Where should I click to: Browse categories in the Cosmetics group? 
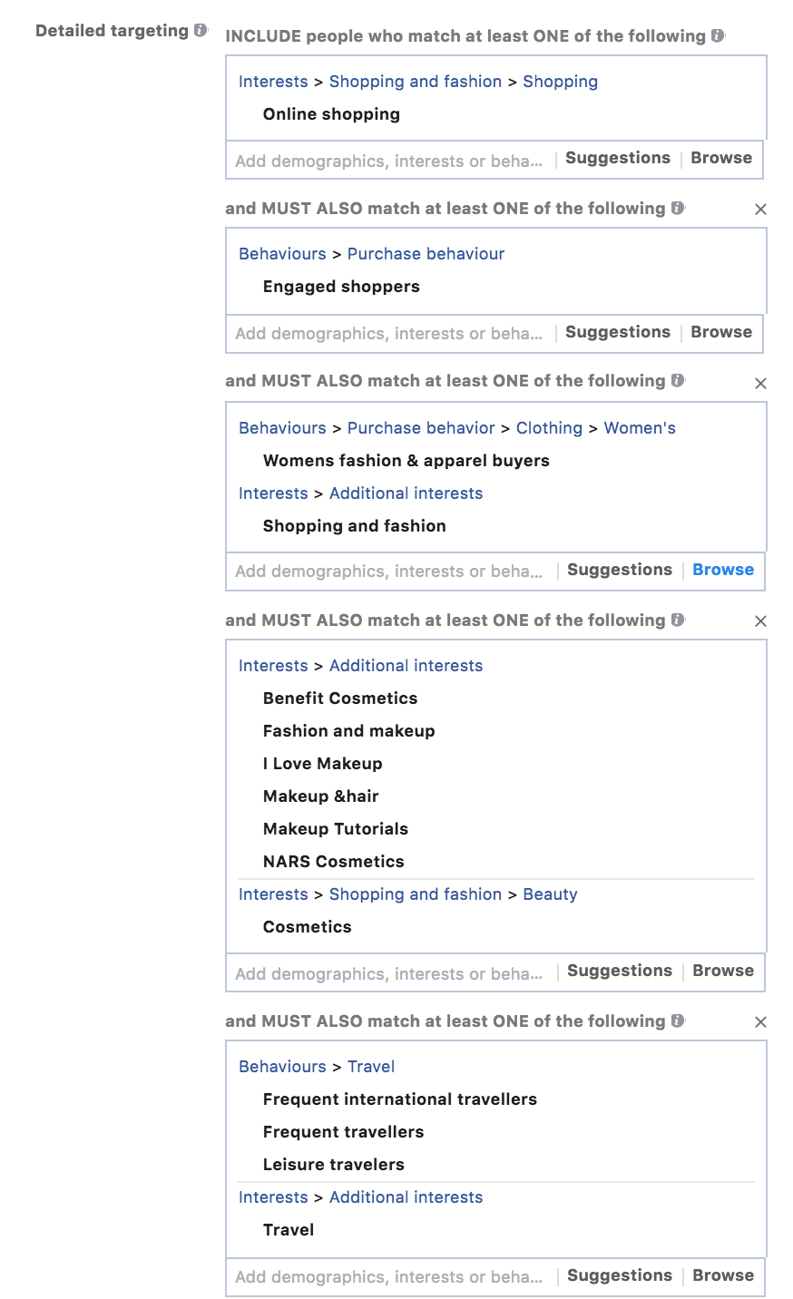pos(723,971)
